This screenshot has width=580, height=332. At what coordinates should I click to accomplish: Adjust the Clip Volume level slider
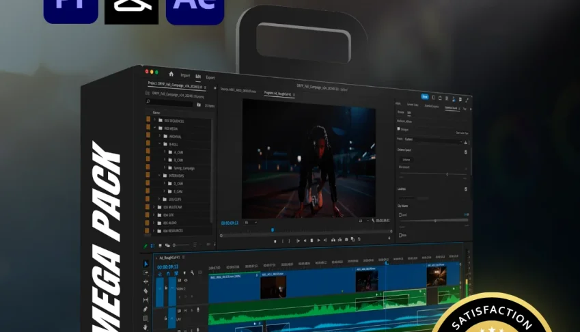pyautogui.click(x=434, y=221)
